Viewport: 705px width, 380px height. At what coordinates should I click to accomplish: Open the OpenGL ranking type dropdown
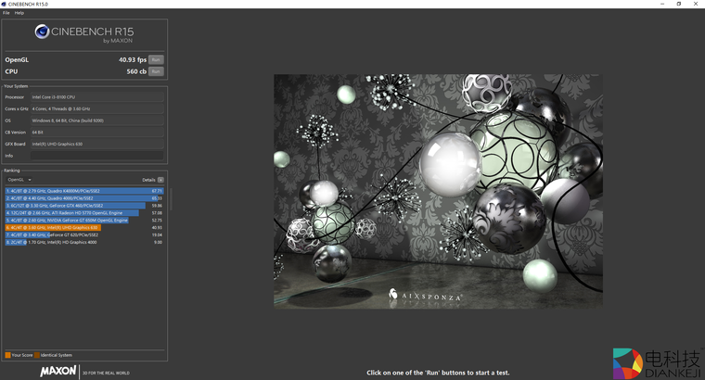[x=19, y=180]
